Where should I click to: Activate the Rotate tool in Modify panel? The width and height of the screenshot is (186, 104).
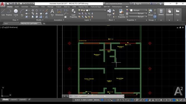pos(37,10)
